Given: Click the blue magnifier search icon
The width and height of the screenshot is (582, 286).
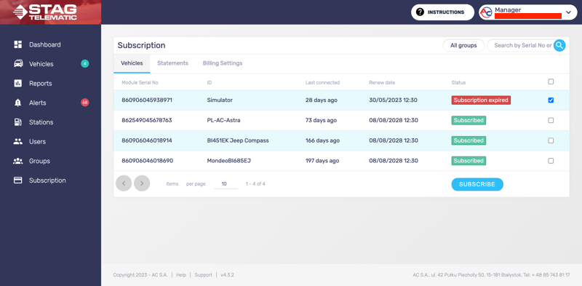Looking at the screenshot, I should pyautogui.click(x=559, y=45).
